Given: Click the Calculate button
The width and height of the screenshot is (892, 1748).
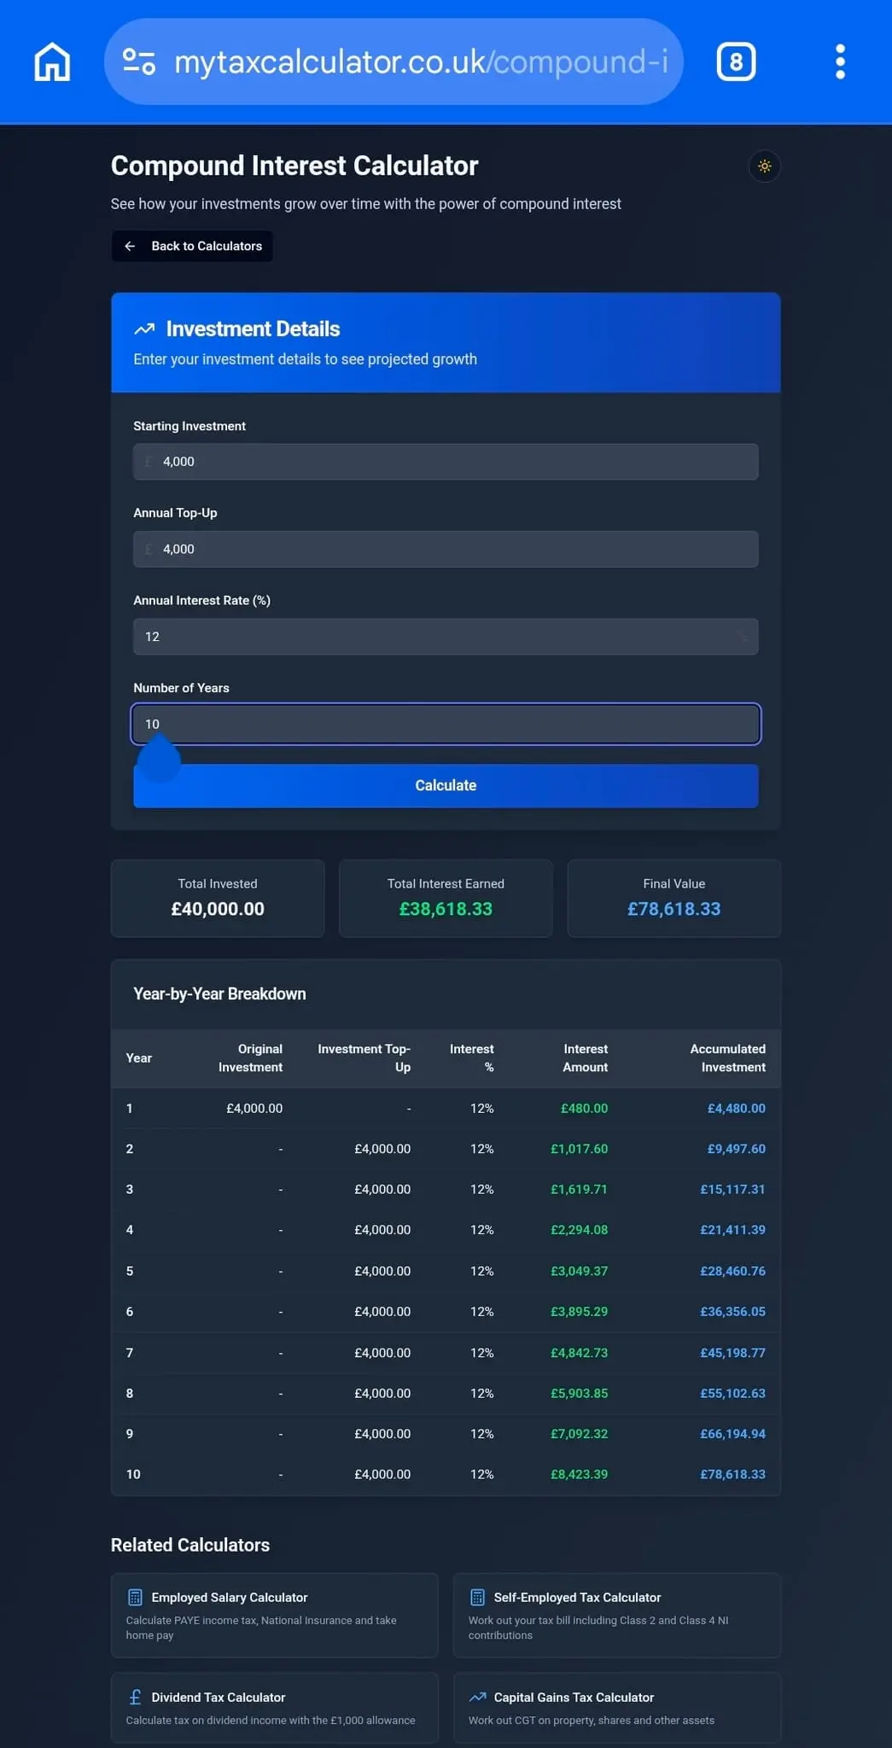Looking at the screenshot, I should pyautogui.click(x=446, y=785).
